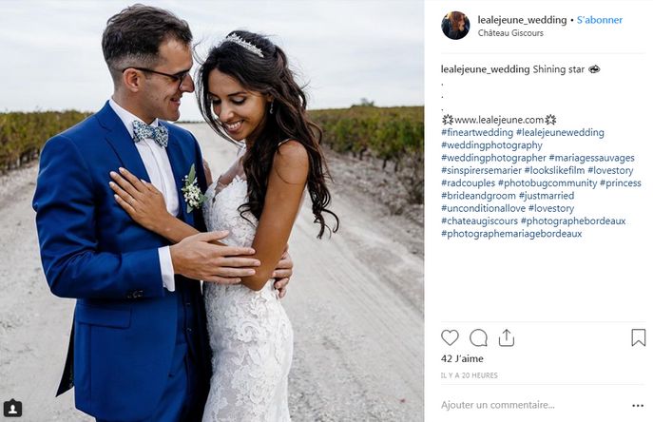Open the #justmarried hashtag
The height and width of the screenshot is (422, 653).
[x=547, y=196]
